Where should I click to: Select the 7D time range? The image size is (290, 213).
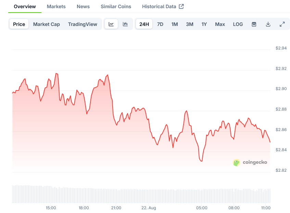[160, 24]
